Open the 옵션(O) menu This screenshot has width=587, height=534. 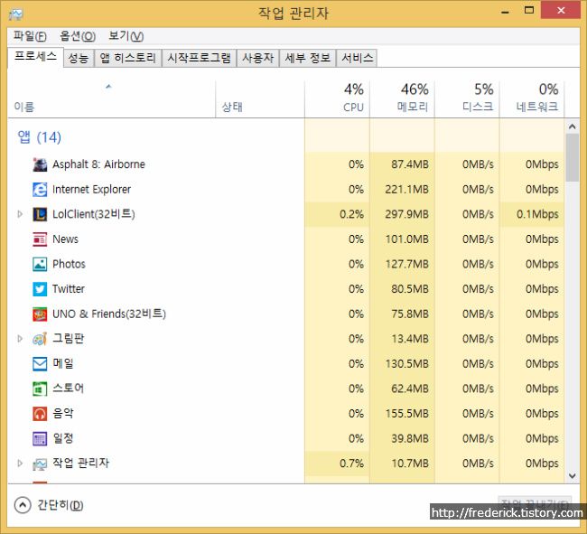[78, 36]
